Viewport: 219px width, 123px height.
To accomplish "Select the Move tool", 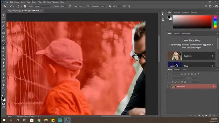I will (4, 15).
